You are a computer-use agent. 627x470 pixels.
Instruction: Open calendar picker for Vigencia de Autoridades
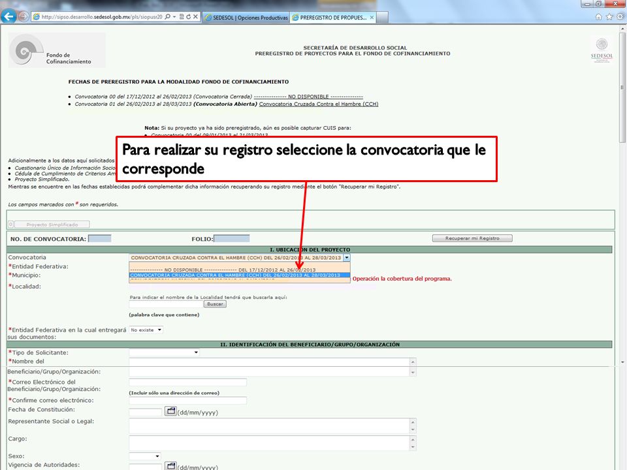tap(170, 466)
